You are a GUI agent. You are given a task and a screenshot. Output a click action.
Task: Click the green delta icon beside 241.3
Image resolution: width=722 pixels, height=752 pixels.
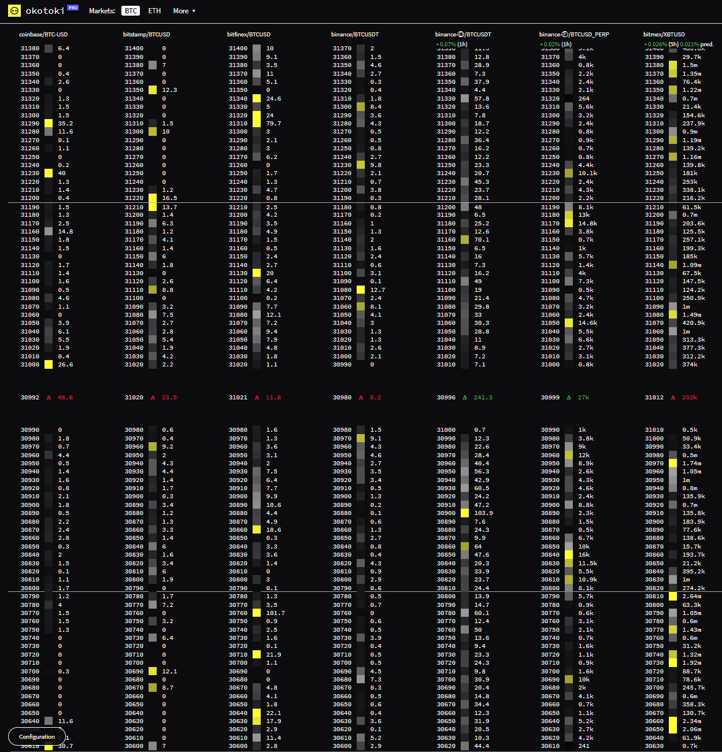click(x=465, y=398)
